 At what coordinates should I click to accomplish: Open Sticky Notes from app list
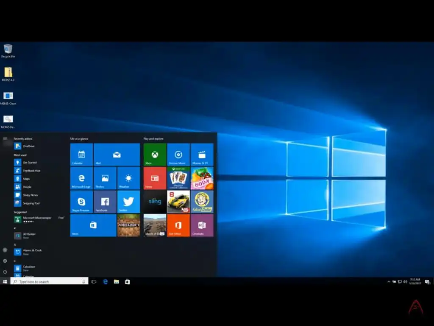[x=39, y=195]
